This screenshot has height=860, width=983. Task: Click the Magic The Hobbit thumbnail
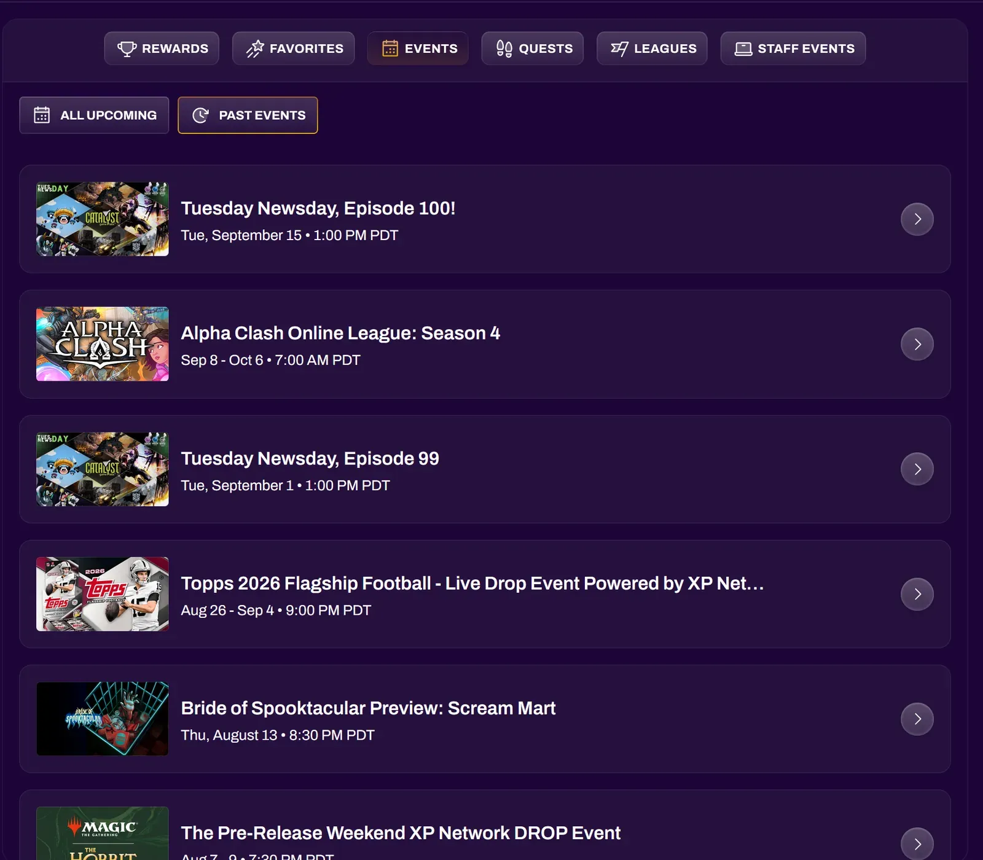103,834
